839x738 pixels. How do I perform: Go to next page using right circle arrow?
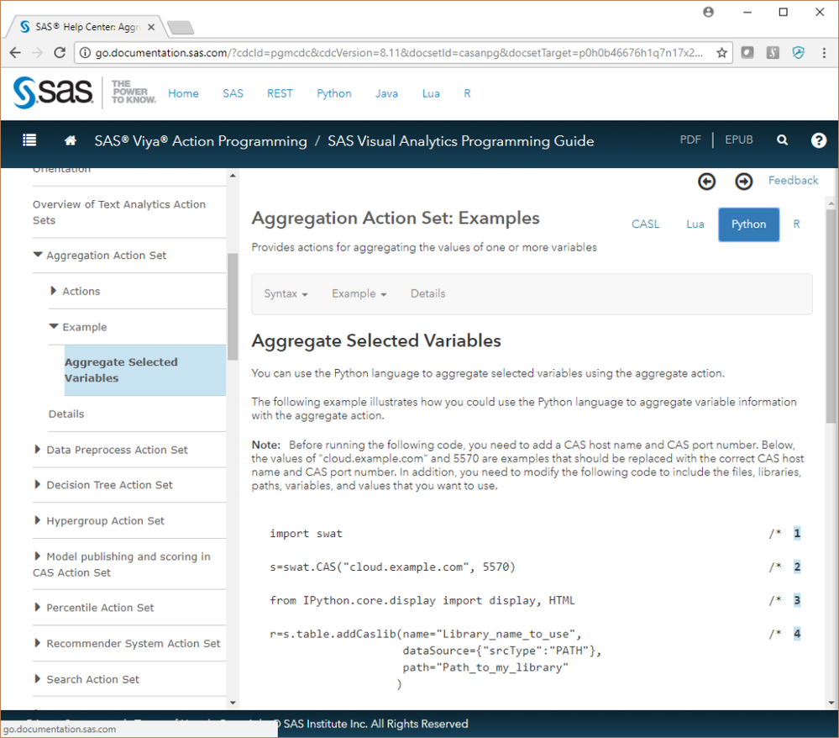[744, 182]
